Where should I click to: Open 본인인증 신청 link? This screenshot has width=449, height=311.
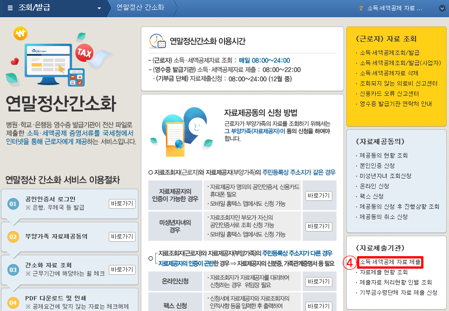coord(377,166)
